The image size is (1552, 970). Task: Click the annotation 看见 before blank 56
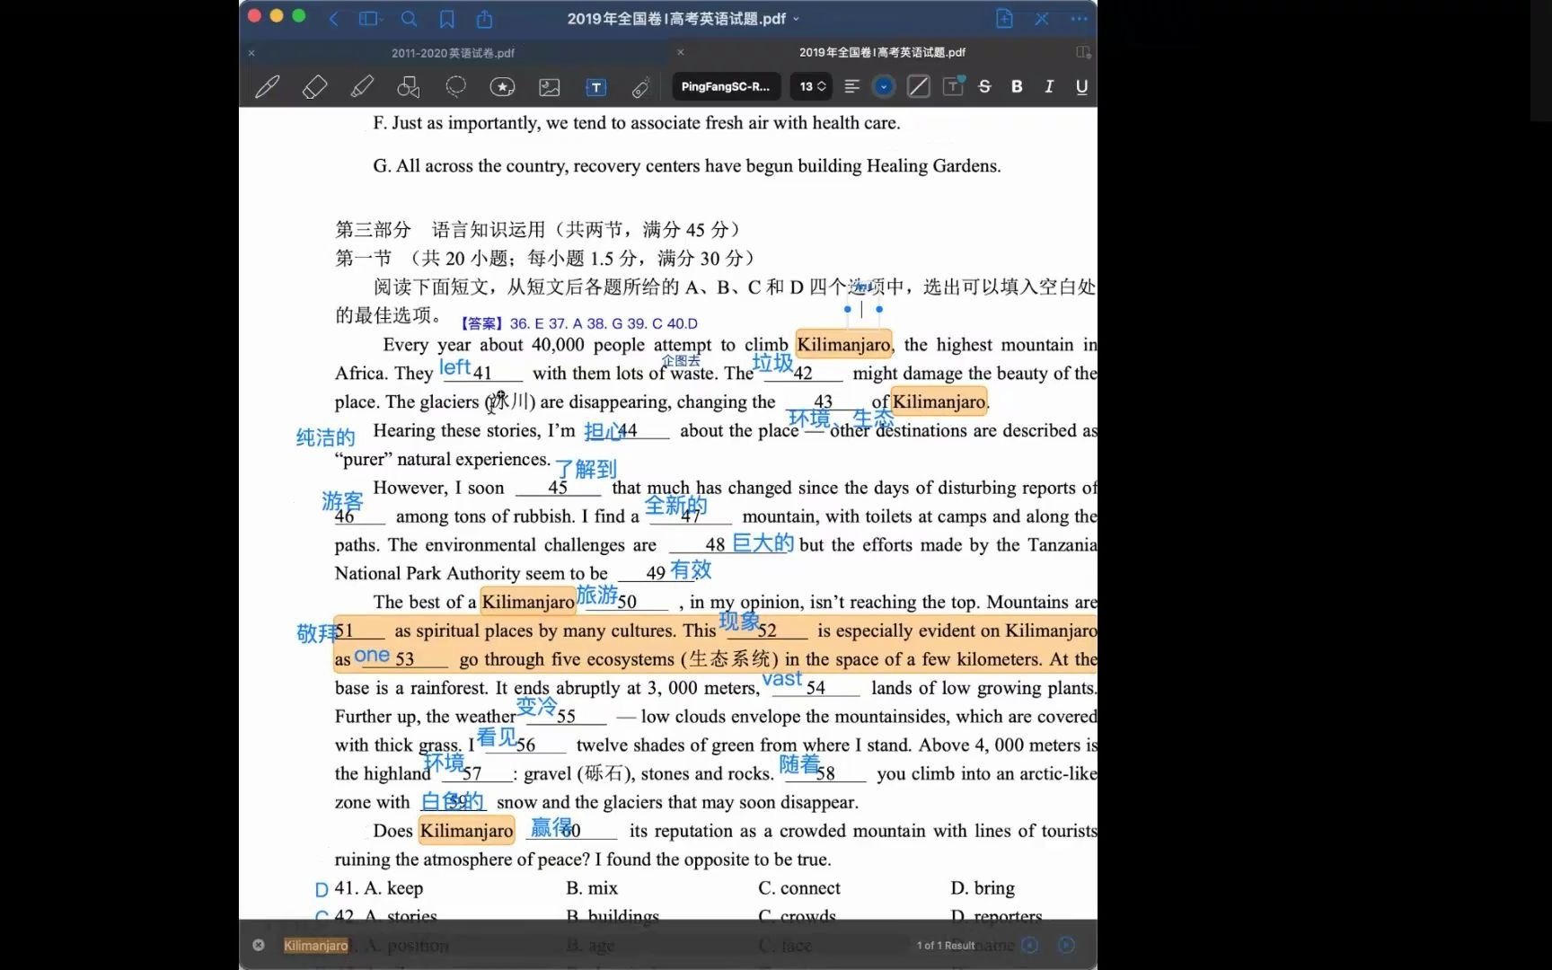(497, 737)
